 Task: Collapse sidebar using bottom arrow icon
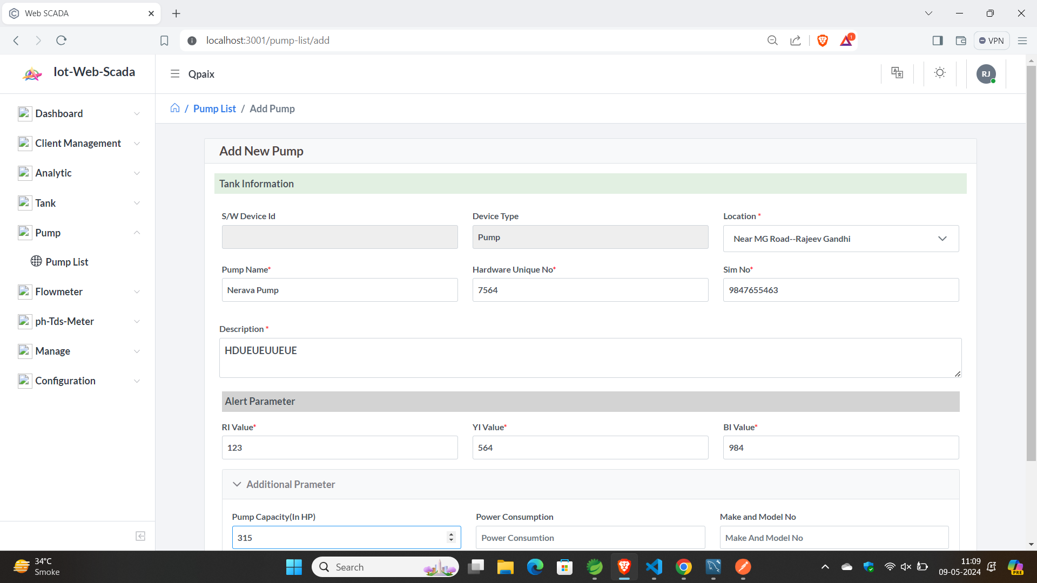tap(140, 536)
